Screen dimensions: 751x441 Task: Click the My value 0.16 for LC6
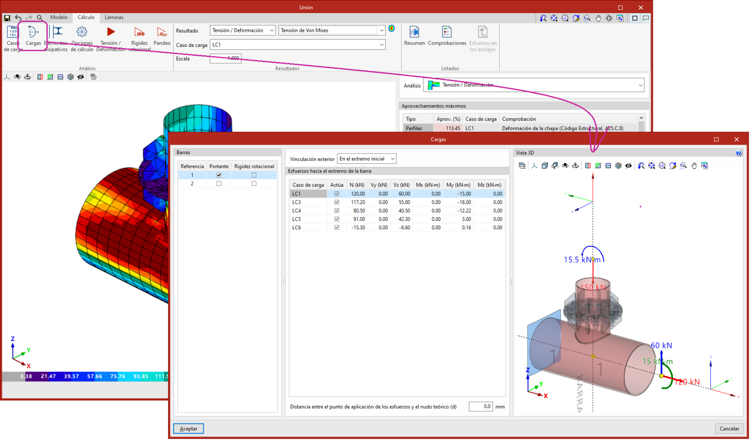[458, 227]
